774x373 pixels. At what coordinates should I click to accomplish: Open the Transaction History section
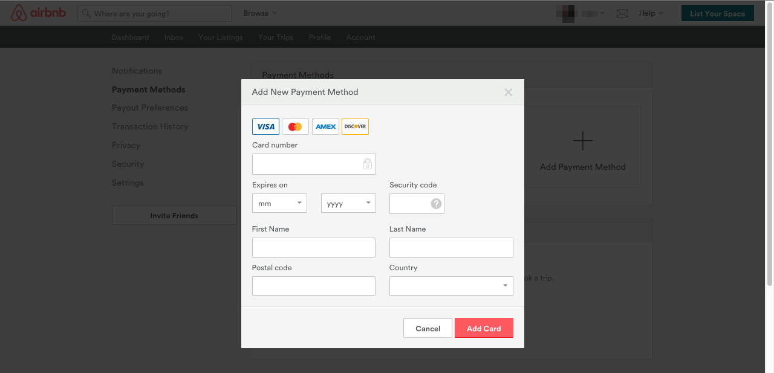coord(150,126)
